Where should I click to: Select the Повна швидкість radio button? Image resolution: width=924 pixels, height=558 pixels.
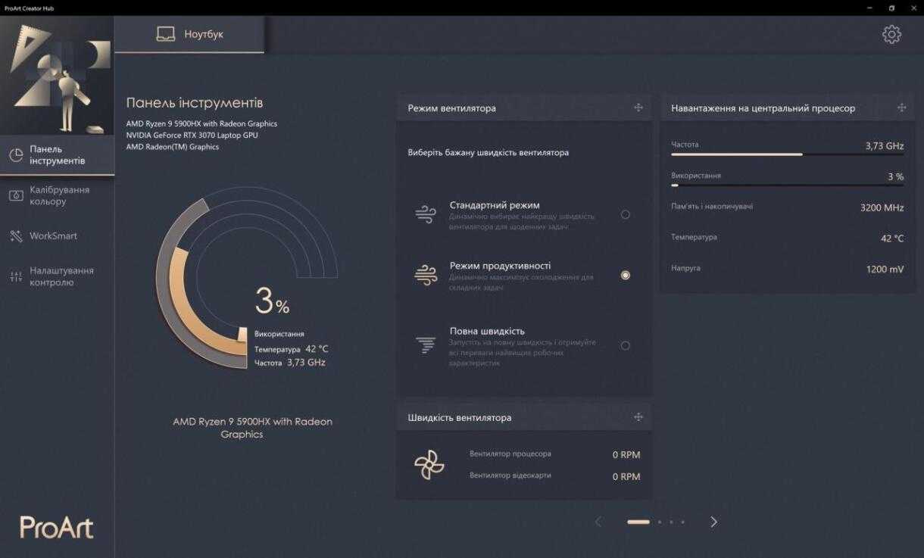point(625,346)
